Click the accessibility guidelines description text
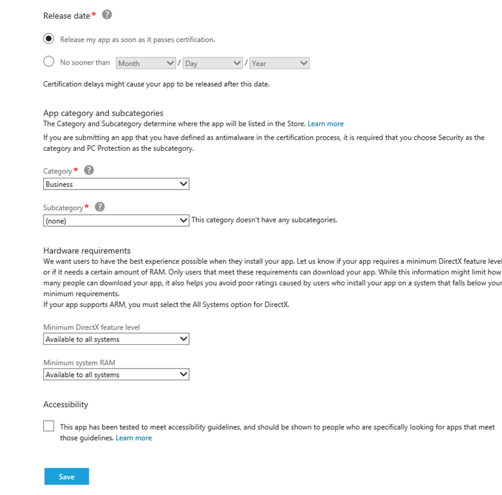The image size is (502, 495). (277, 427)
